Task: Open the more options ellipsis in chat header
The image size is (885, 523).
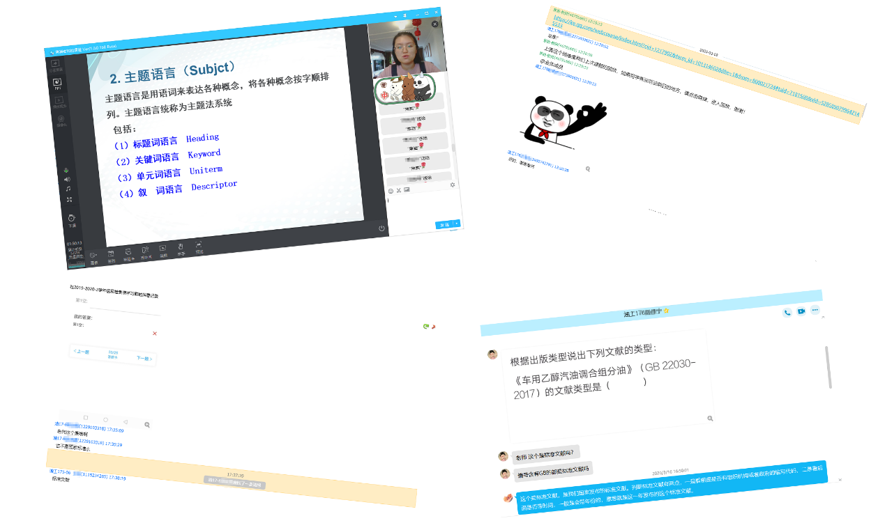Action: (815, 310)
